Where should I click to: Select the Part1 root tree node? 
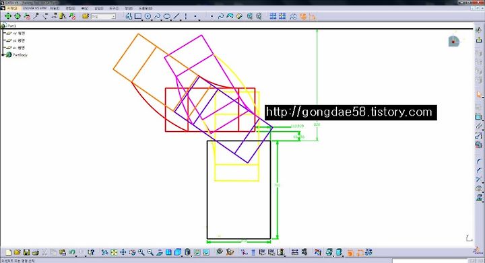(9, 26)
